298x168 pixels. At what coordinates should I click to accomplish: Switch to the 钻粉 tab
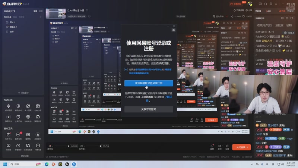(289, 25)
